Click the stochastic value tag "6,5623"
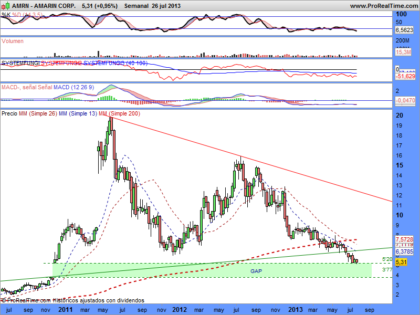Screen dimensions: 420x315 coord(404,30)
